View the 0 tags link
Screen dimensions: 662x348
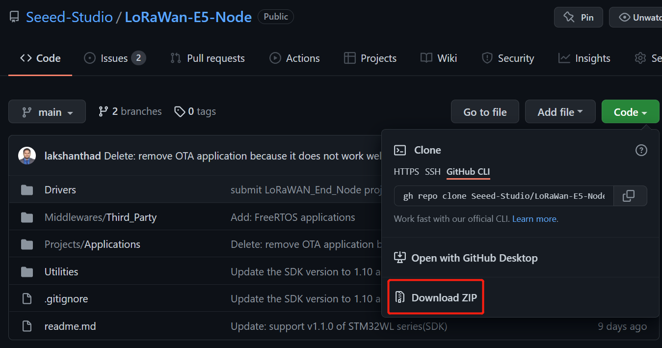point(195,112)
